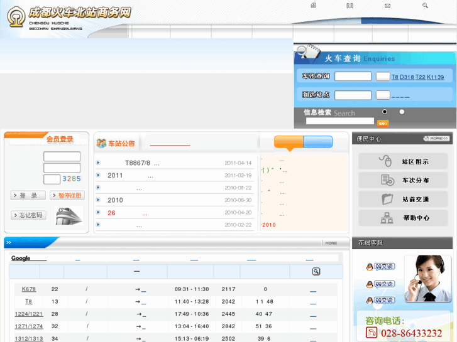This screenshot has height=342, width=457.
Task: Click the train picture in the login box
Action: click(x=69, y=216)
